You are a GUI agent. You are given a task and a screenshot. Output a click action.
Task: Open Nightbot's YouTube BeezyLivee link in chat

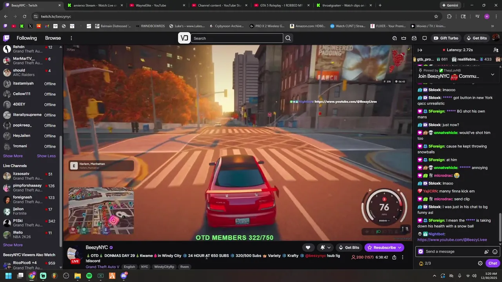coord(452,240)
